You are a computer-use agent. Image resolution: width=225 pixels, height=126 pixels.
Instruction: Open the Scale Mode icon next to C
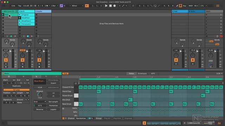[62, 6]
